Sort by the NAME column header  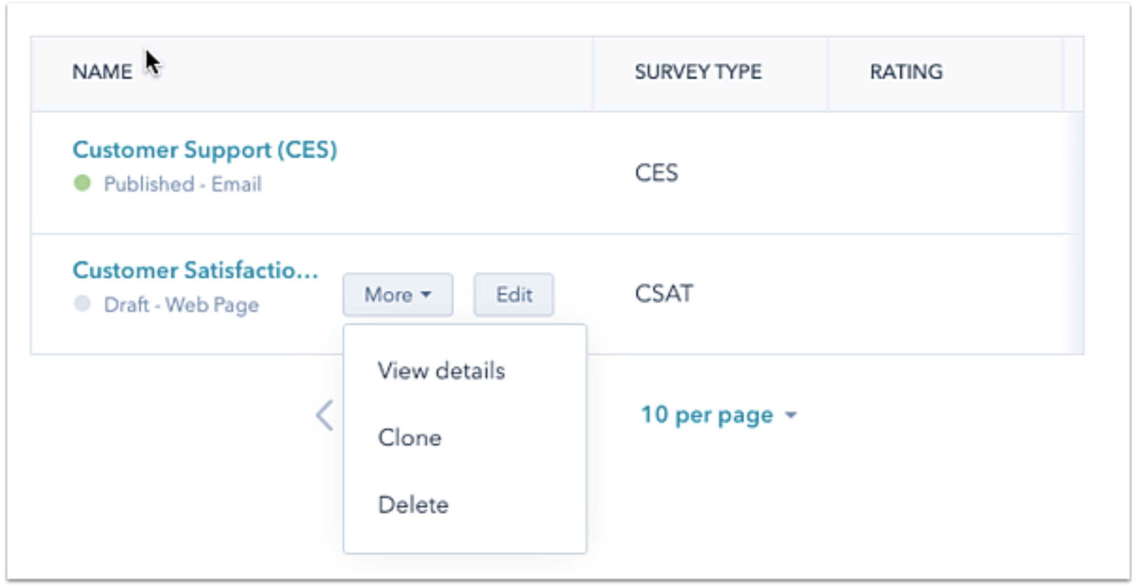102,72
